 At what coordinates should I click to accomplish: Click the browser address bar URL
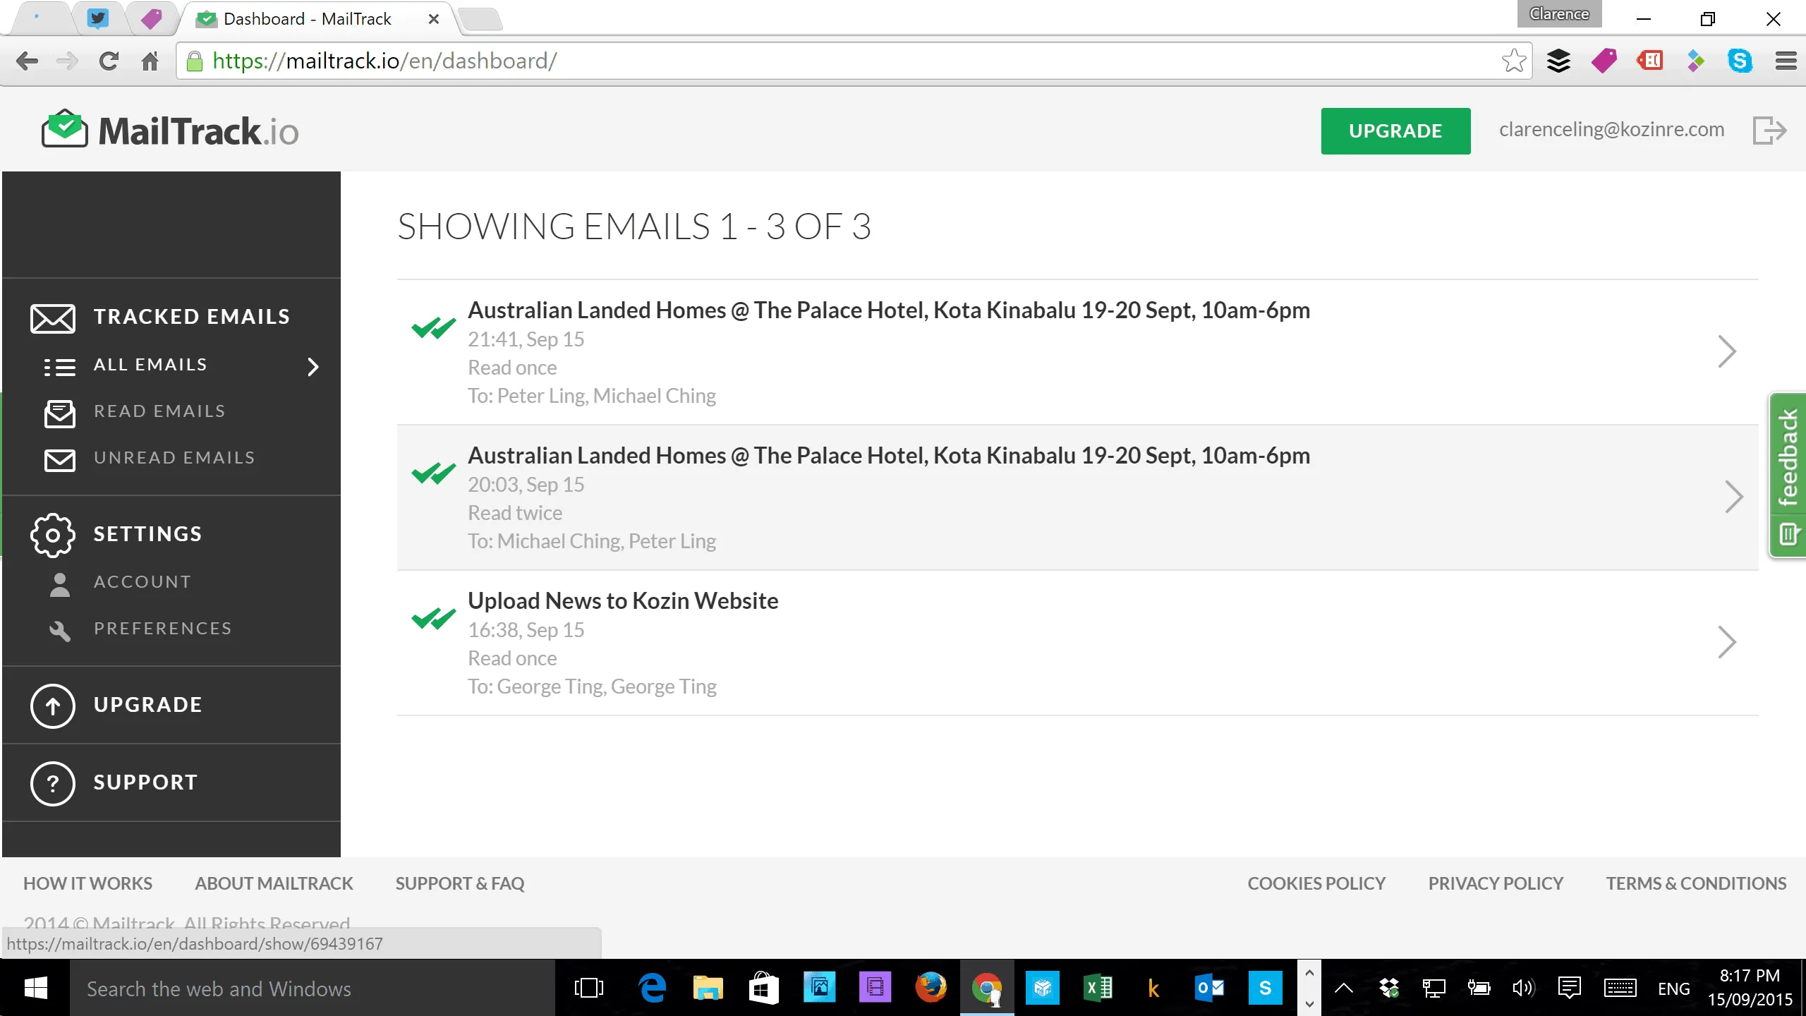pos(385,61)
